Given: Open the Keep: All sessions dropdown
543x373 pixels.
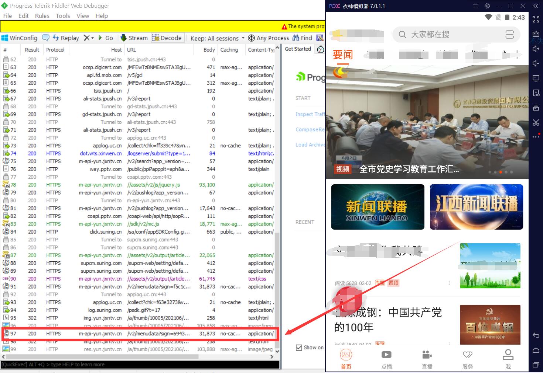Looking at the screenshot, I should (216, 38).
